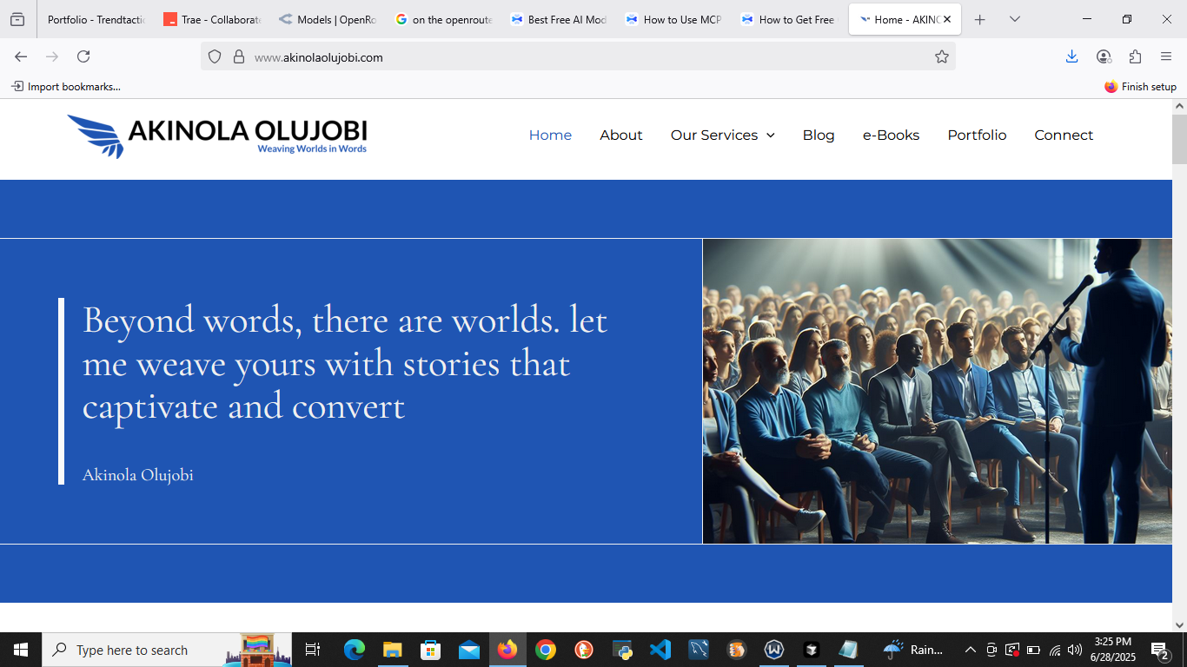The image size is (1187, 667).
Task: Open the Firefox account profile icon
Action: point(1104,56)
